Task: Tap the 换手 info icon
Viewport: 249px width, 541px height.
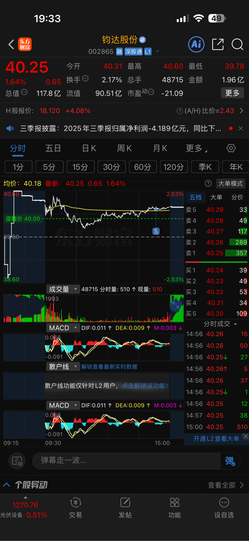Action: [x=85, y=78]
